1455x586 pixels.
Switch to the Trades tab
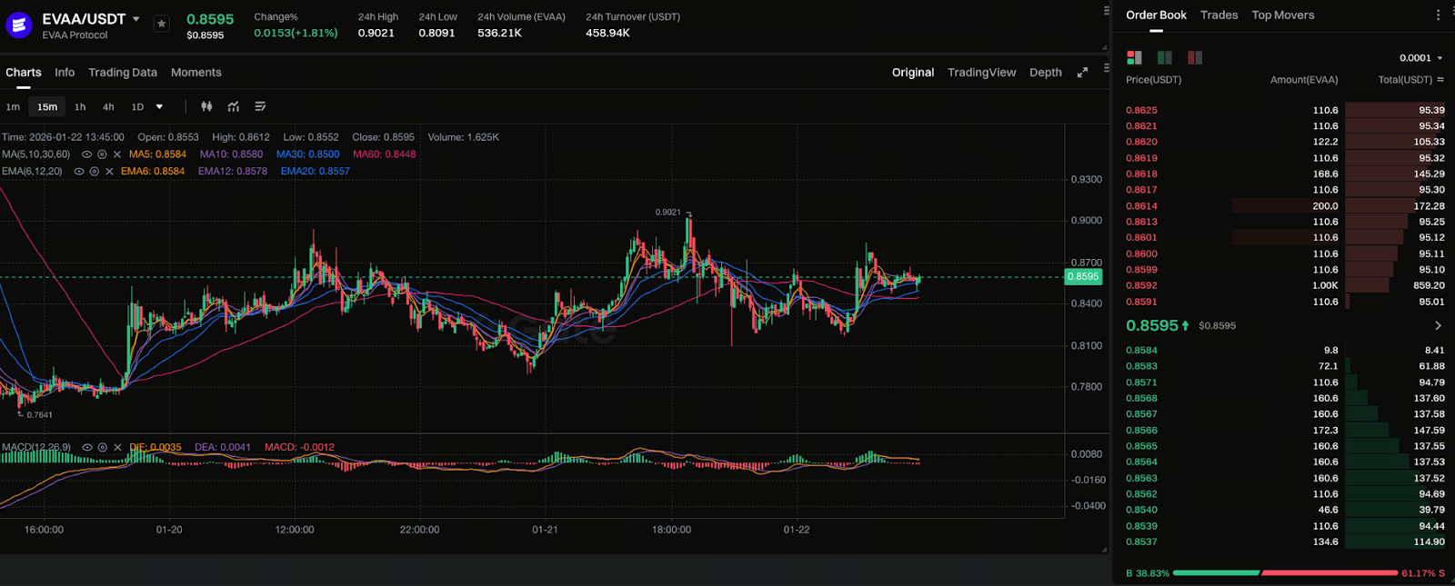coord(1219,15)
